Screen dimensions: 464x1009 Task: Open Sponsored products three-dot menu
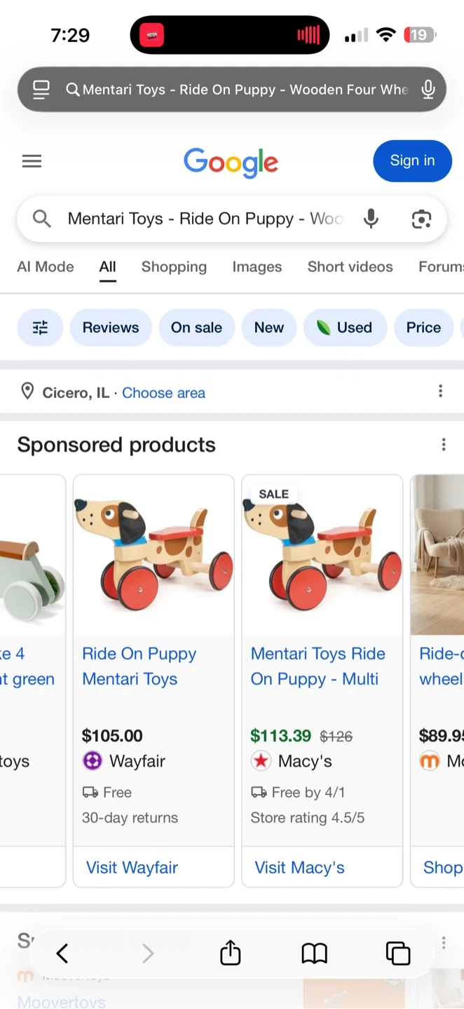tap(443, 444)
